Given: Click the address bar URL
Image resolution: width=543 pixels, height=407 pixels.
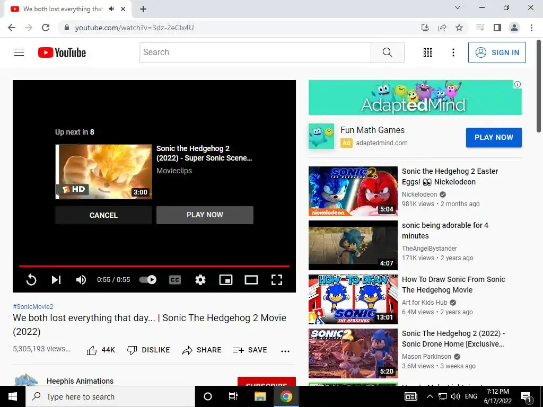Looking at the screenshot, I should click(x=134, y=28).
